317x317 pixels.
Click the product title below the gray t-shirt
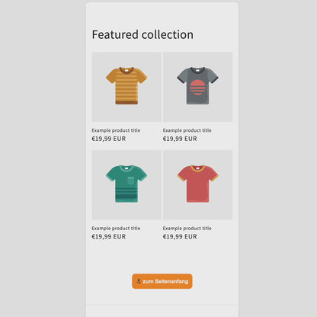187,130
